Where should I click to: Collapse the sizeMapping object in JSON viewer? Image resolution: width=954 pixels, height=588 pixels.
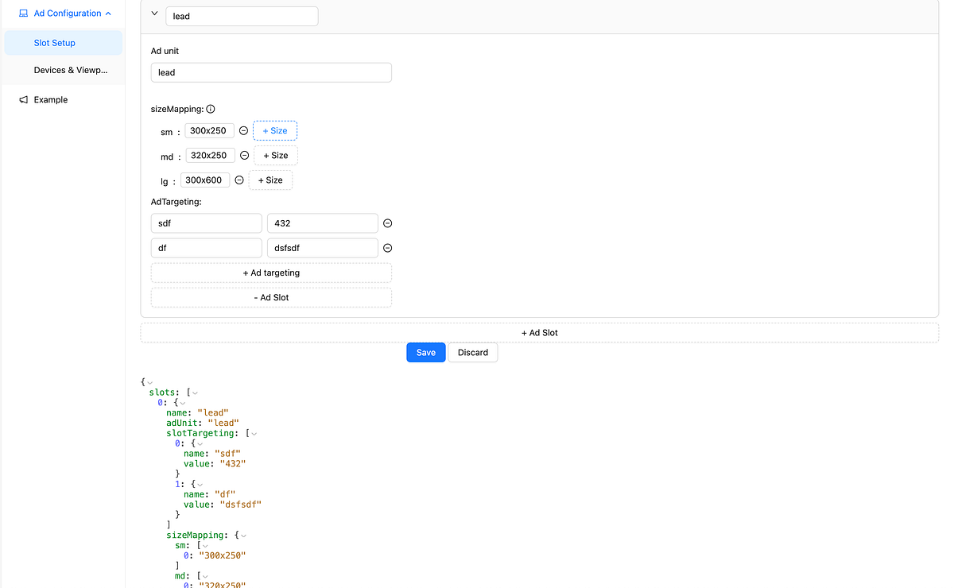click(244, 535)
